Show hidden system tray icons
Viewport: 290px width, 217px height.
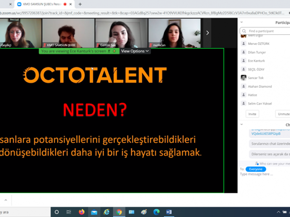278,212
